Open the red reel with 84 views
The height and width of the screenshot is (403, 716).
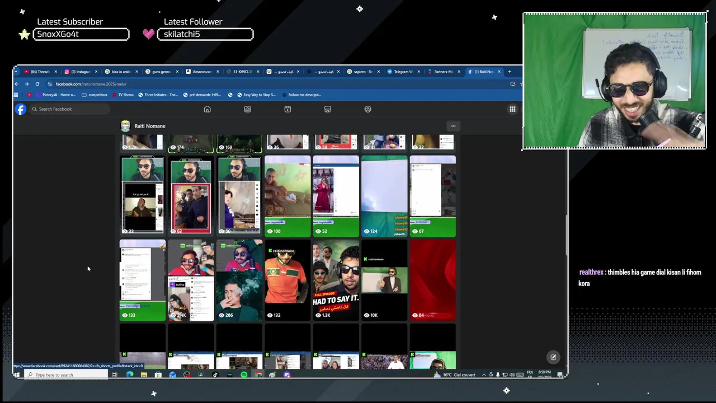(432, 280)
